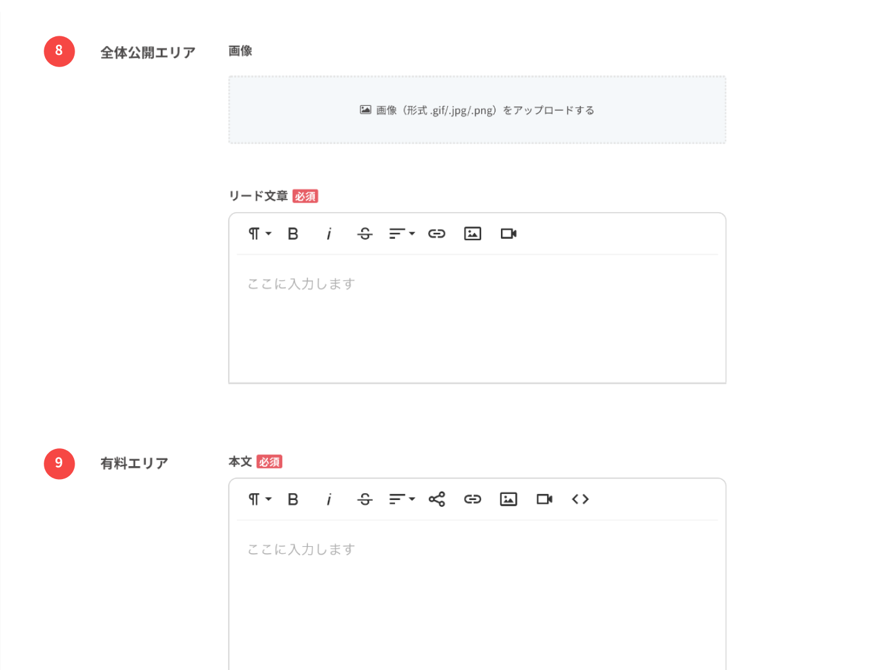The image size is (870, 670).
Task: Insert image in 本文 body editor
Action: 508,499
